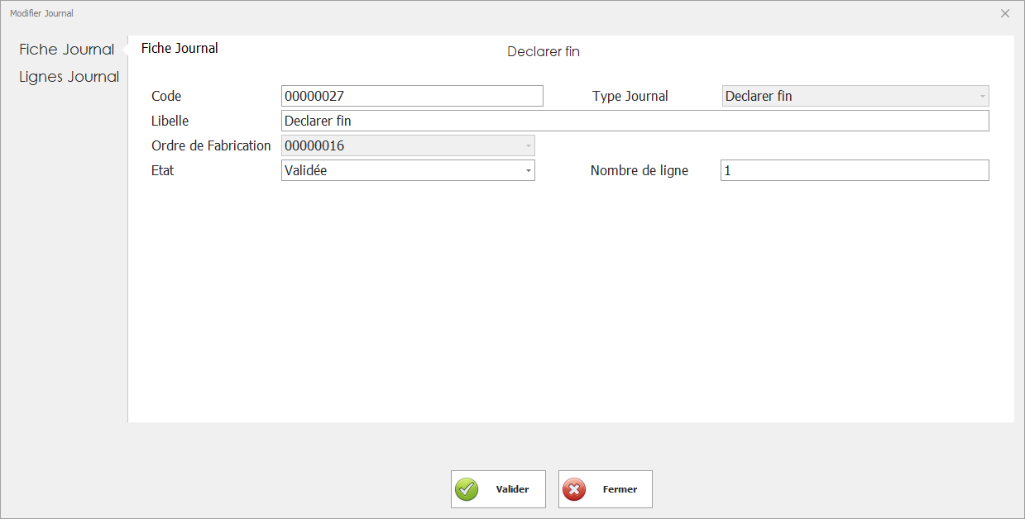Click the Modifier Journal window title
The image size is (1025, 519).
pyautogui.click(x=41, y=13)
